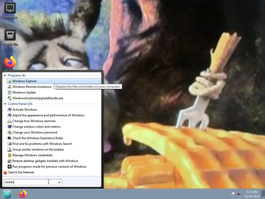Open the Recycle Bin desktop icon
Screen dimensions: 265x199
tap(10, 38)
